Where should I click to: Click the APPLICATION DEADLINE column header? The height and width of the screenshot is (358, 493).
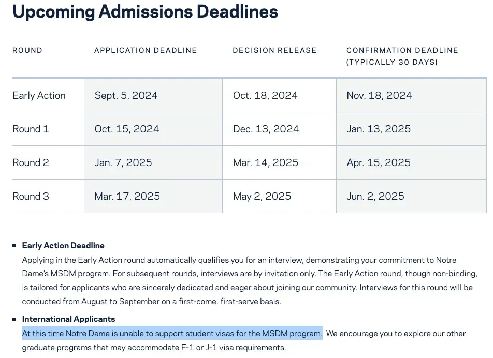146,50
